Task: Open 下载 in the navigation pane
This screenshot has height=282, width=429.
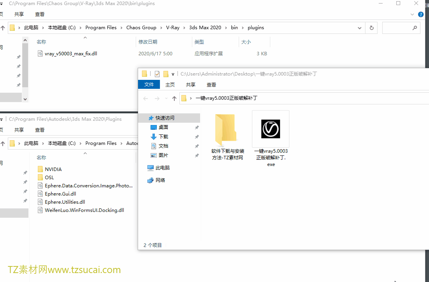Action: (x=163, y=136)
